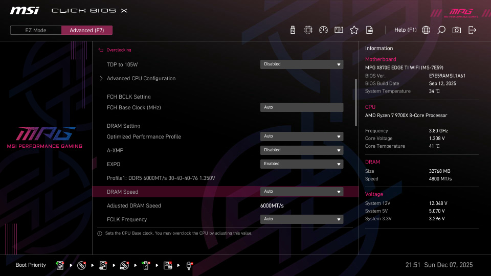Open the CPU chip icon in the toolbar
Image resolution: width=491 pixels, height=276 pixels.
point(308,30)
